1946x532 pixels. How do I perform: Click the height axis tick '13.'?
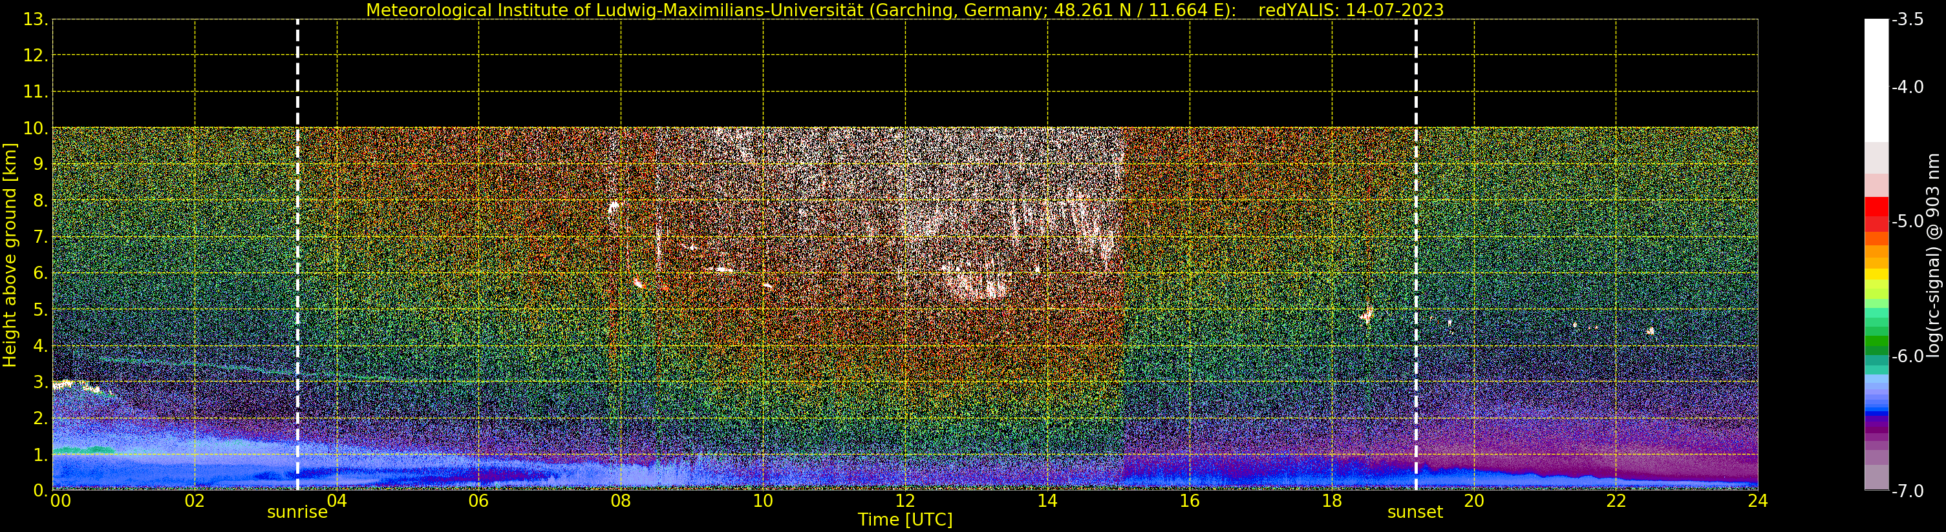(x=36, y=19)
